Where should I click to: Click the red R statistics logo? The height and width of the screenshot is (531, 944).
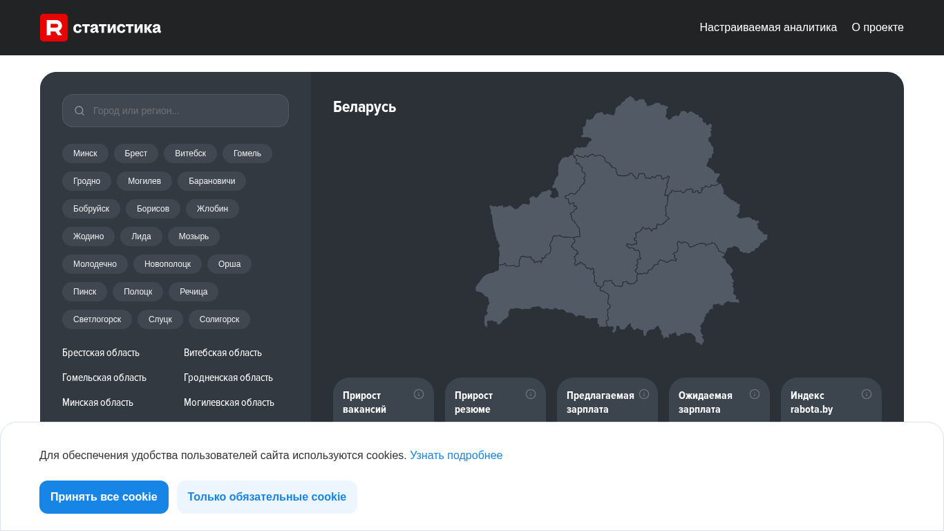coord(54,28)
